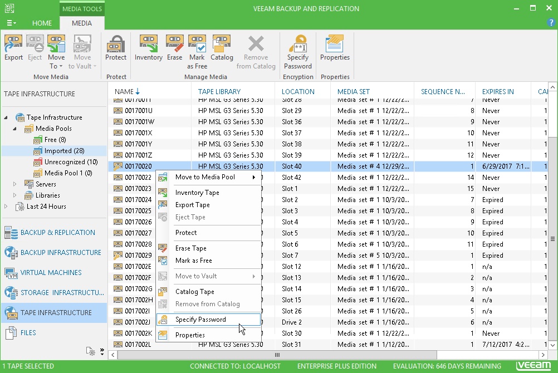
Task: Select Media Pool 1 (0)
Action: 63,173
